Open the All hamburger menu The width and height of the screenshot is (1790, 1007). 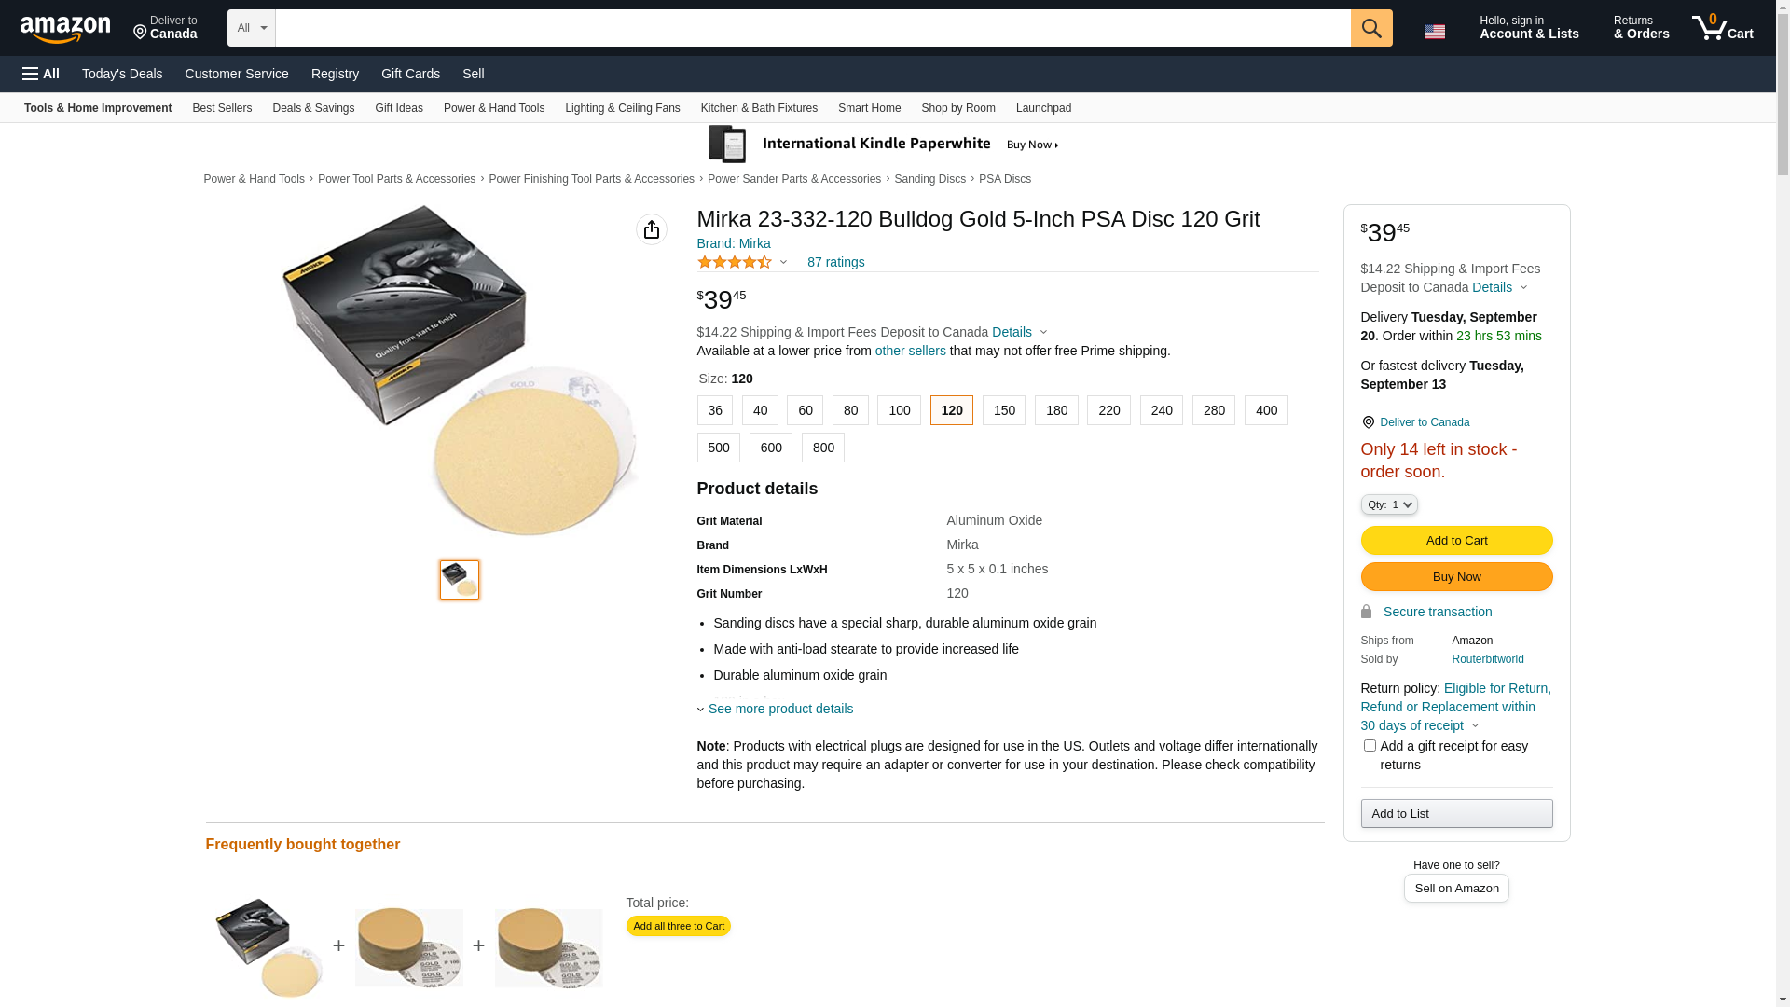(x=41, y=74)
